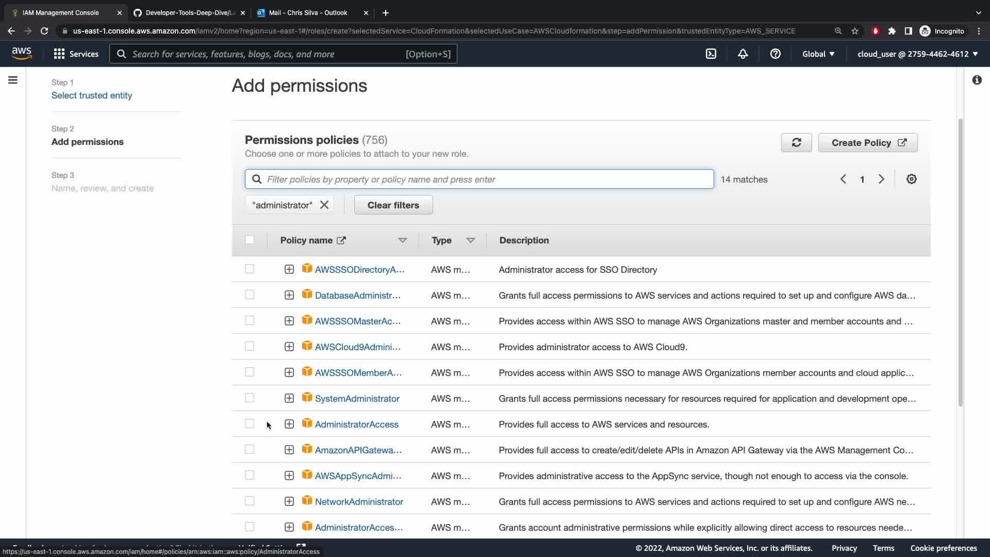Go to next page of policies
The height and width of the screenshot is (557, 990).
coord(881,179)
